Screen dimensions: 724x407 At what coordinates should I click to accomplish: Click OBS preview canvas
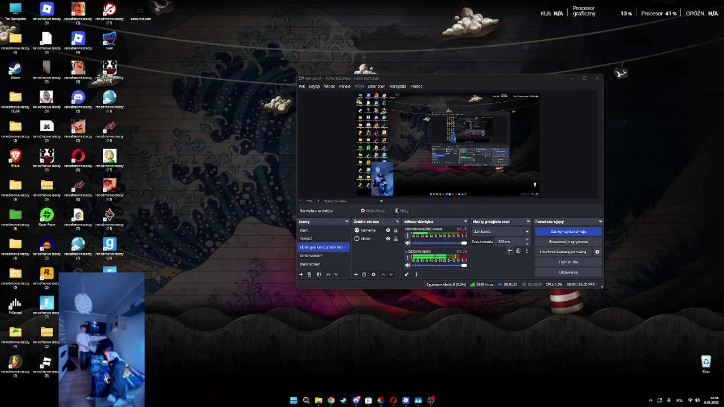point(447,145)
